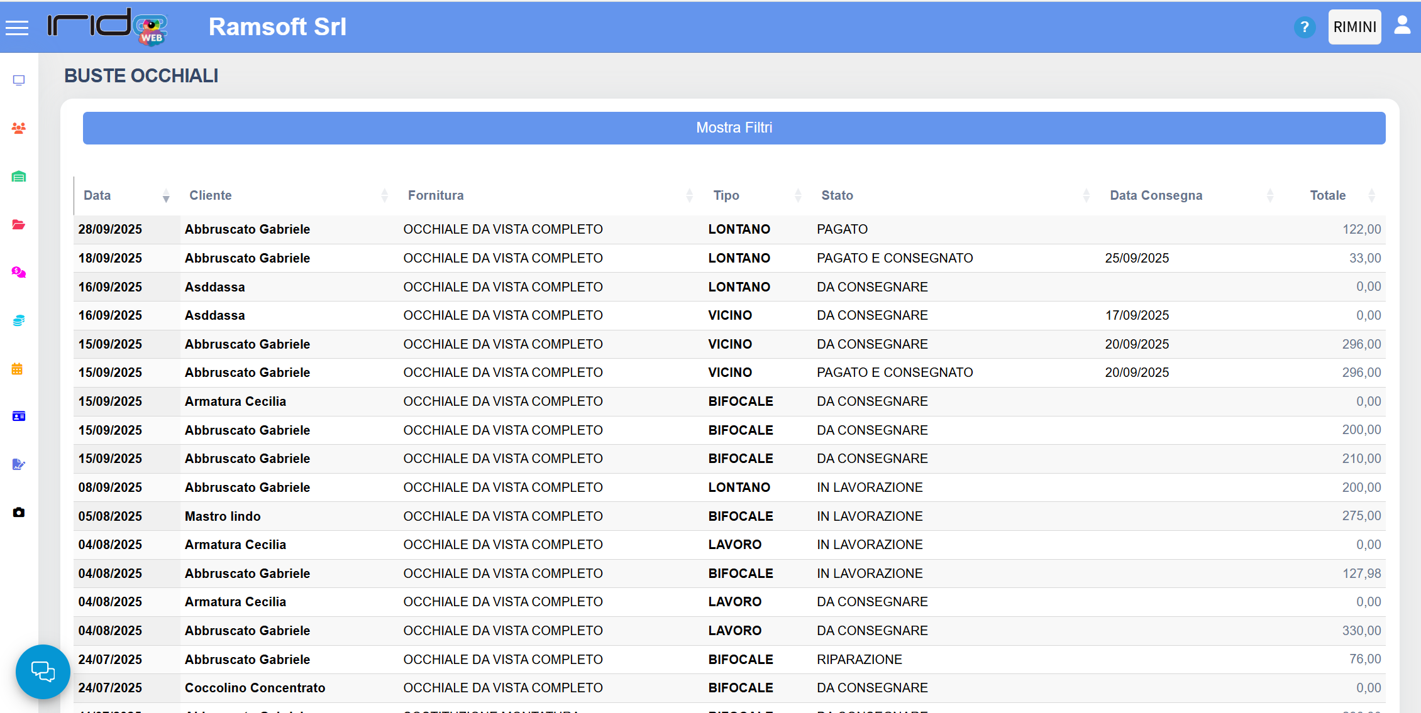Open the signature document sidebar icon

(19, 464)
